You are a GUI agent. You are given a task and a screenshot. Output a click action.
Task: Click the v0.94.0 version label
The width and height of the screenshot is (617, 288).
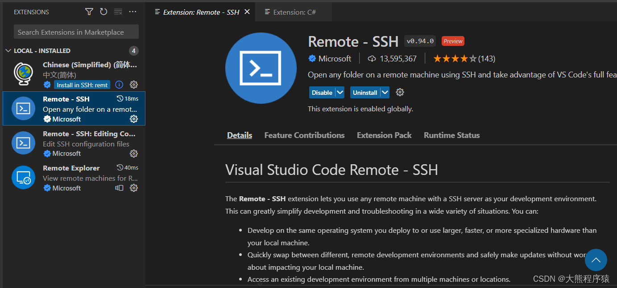[x=420, y=41]
